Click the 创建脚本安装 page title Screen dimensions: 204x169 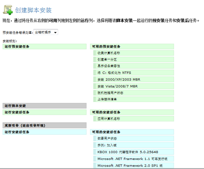(x=33, y=10)
